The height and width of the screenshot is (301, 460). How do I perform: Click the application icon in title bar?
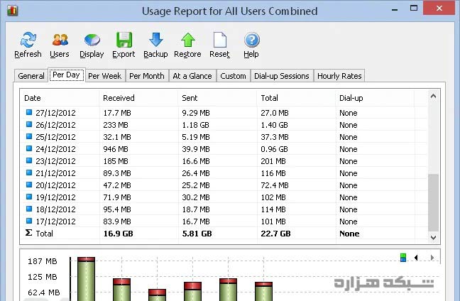tap(12, 11)
